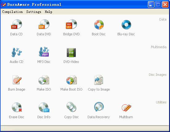This screenshot has height=132, width=170.
Task: Open the Data Recovery icon
Action: pos(99,107)
